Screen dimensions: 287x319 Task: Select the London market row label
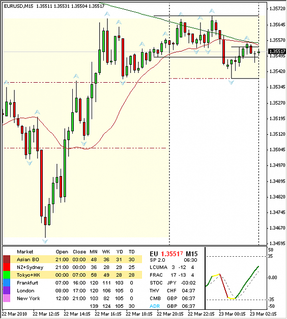[x=25, y=290]
